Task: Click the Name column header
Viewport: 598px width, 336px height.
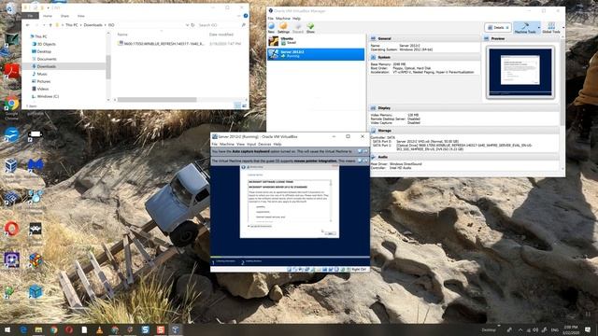Action: (122, 35)
